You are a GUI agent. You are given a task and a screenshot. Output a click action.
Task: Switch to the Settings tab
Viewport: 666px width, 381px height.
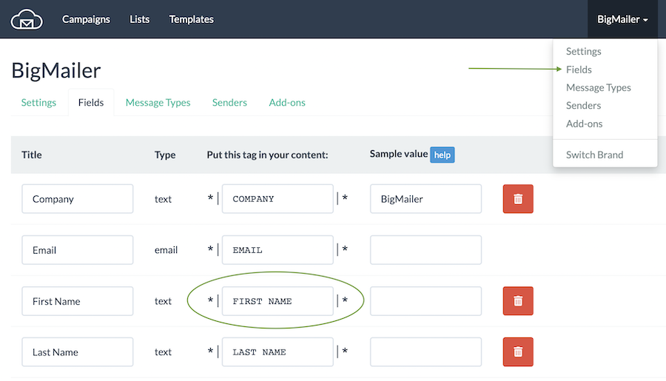click(x=38, y=102)
